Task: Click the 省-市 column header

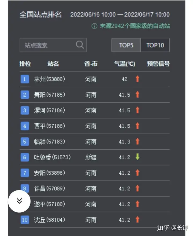Action: click(91, 64)
